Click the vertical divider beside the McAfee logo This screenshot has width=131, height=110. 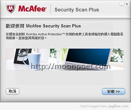click(51, 9)
